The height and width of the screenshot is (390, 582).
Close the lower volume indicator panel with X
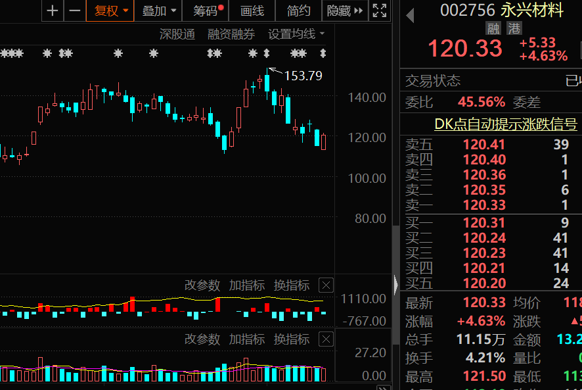[x=326, y=339]
